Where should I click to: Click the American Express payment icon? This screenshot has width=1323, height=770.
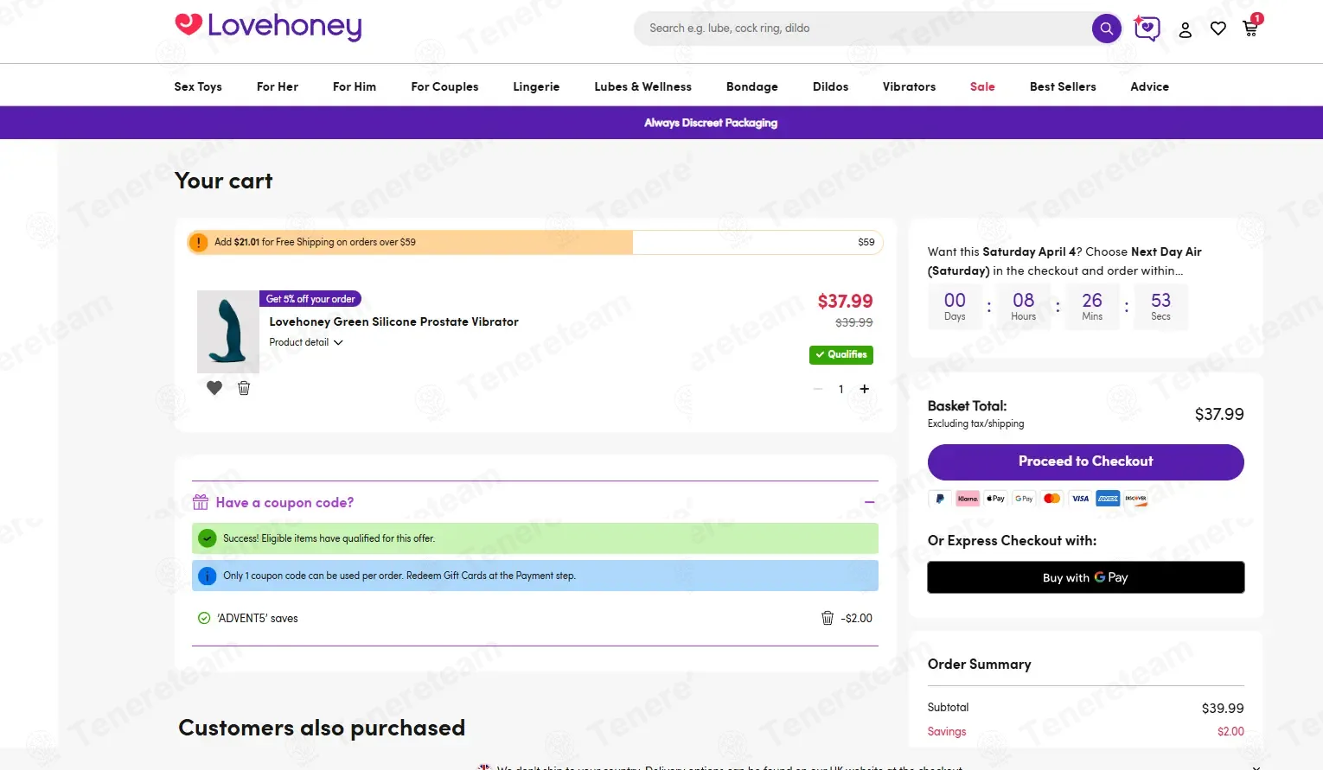[1108, 499]
